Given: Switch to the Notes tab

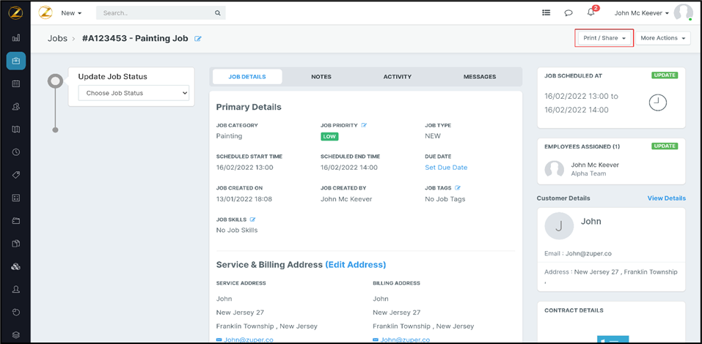Looking at the screenshot, I should pos(321,77).
